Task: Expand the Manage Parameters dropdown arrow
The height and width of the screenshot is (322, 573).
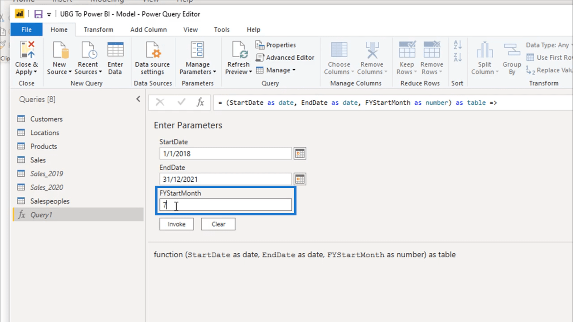Action: [215, 72]
